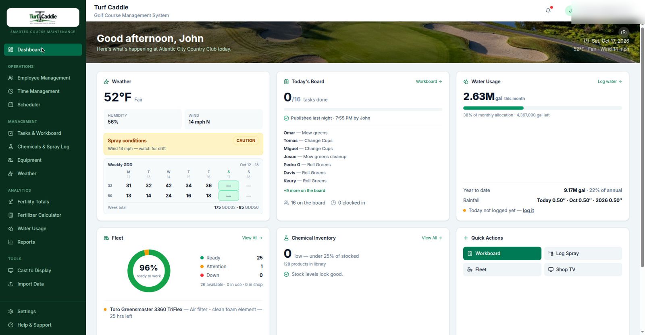The image size is (645, 335).
Task: Click the camera icon on the banner
Action: 624,32
